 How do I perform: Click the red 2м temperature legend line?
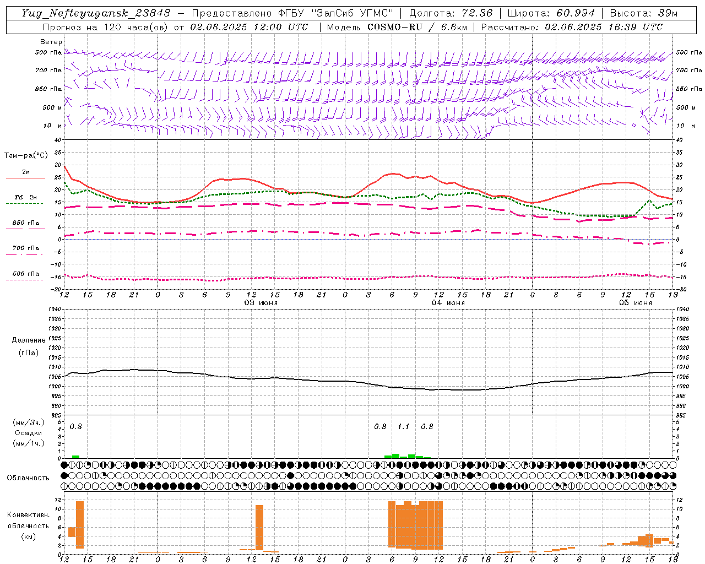coord(25,178)
